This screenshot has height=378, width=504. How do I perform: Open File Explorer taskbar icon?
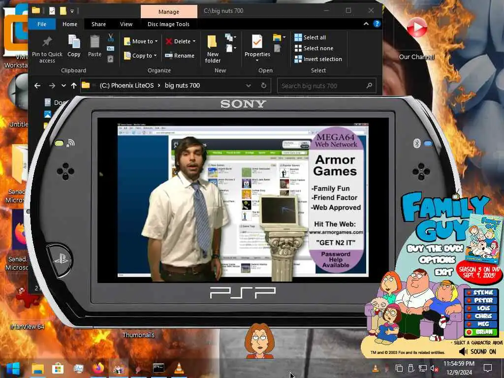pyautogui.click(x=37, y=368)
